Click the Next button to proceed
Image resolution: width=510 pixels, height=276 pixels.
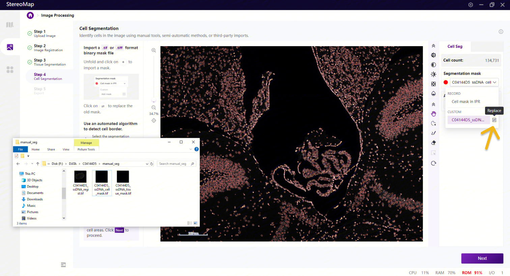[482, 258]
